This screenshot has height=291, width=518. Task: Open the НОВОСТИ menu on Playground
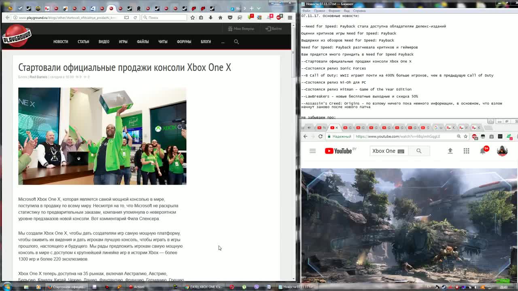tap(61, 42)
